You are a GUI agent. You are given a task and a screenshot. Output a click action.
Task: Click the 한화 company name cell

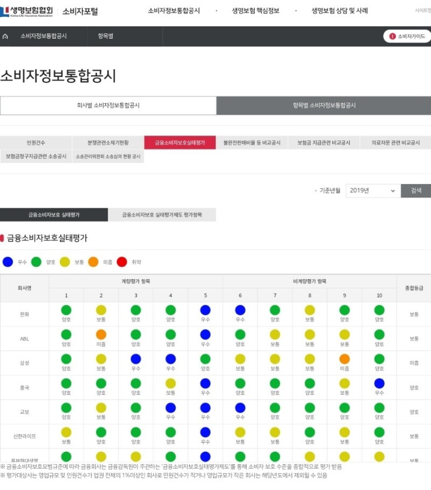click(24, 314)
